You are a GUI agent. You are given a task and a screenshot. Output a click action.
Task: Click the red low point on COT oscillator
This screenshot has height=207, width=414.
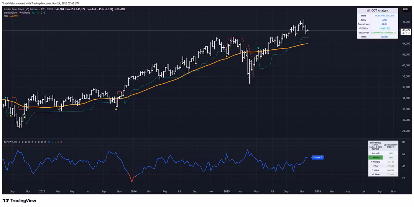[x=132, y=181]
